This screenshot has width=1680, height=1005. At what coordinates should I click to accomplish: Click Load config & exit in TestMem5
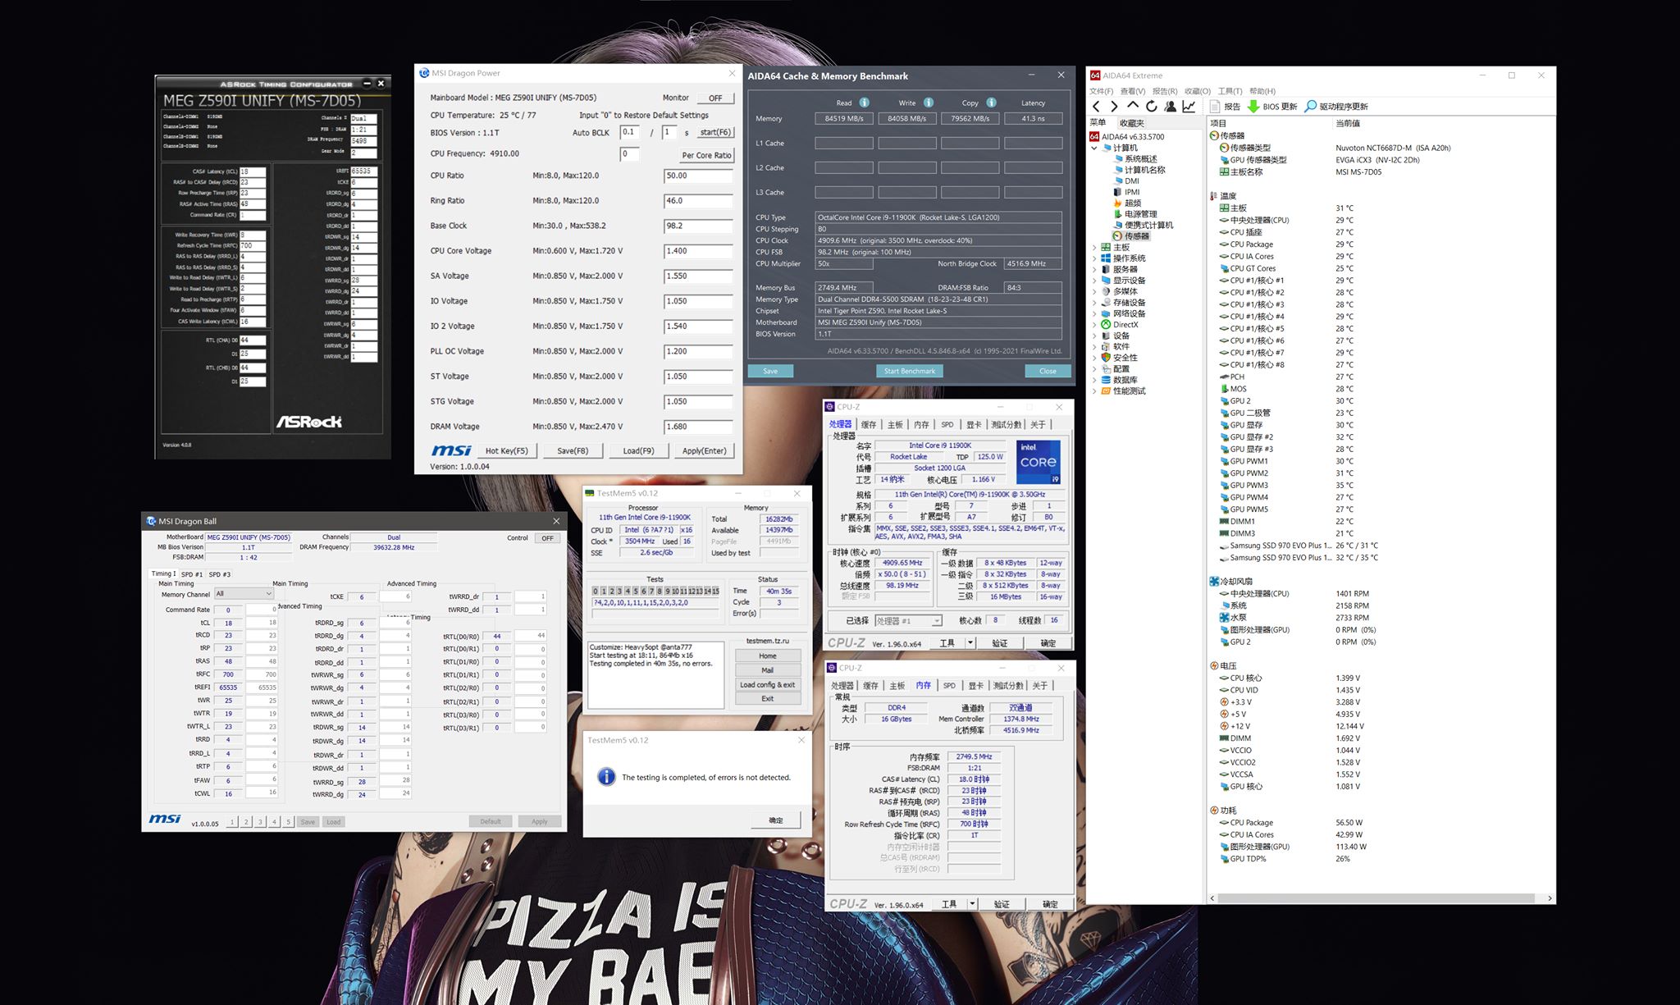(767, 684)
